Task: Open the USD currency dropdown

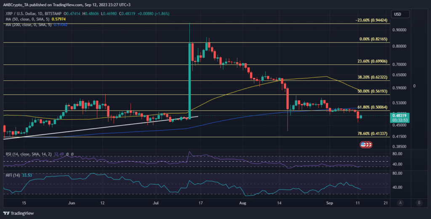Action: coord(398,14)
